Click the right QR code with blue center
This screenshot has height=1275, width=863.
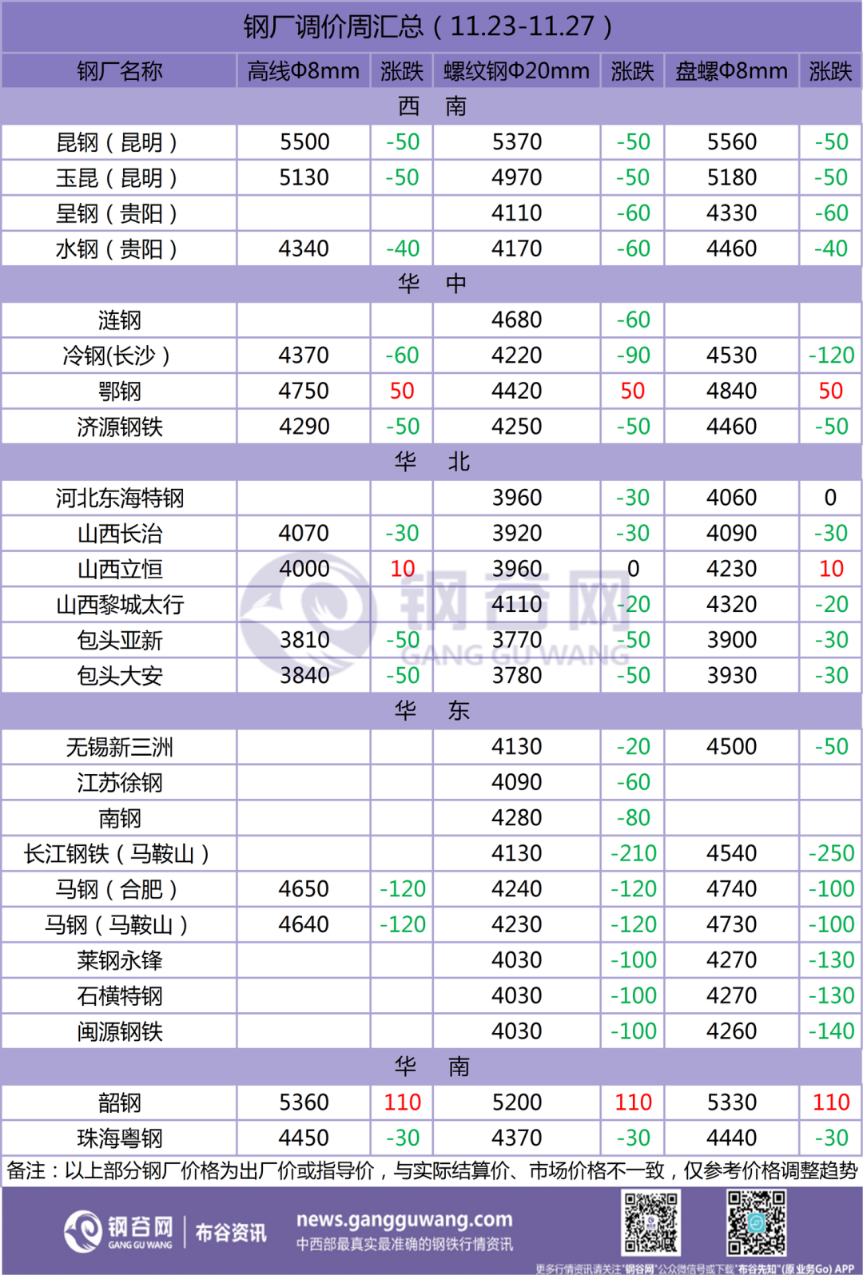(x=755, y=1222)
